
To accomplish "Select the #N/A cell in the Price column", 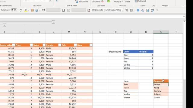I will click(24, 75).
